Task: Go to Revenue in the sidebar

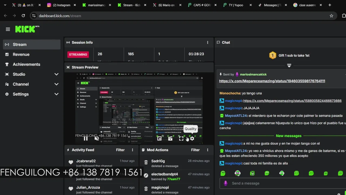Action: tap(32, 54)
